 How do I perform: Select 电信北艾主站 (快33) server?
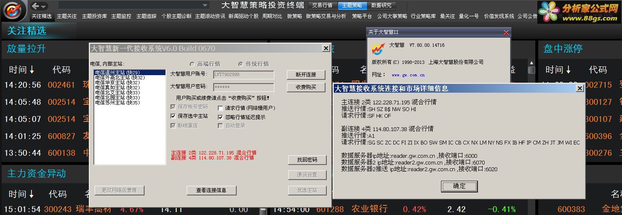coord(129,93)
